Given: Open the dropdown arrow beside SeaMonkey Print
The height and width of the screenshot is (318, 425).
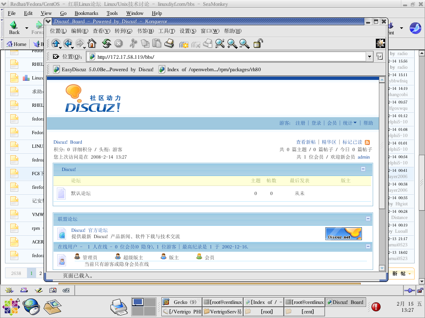Looking at the screenshot, I should [401, 28].
